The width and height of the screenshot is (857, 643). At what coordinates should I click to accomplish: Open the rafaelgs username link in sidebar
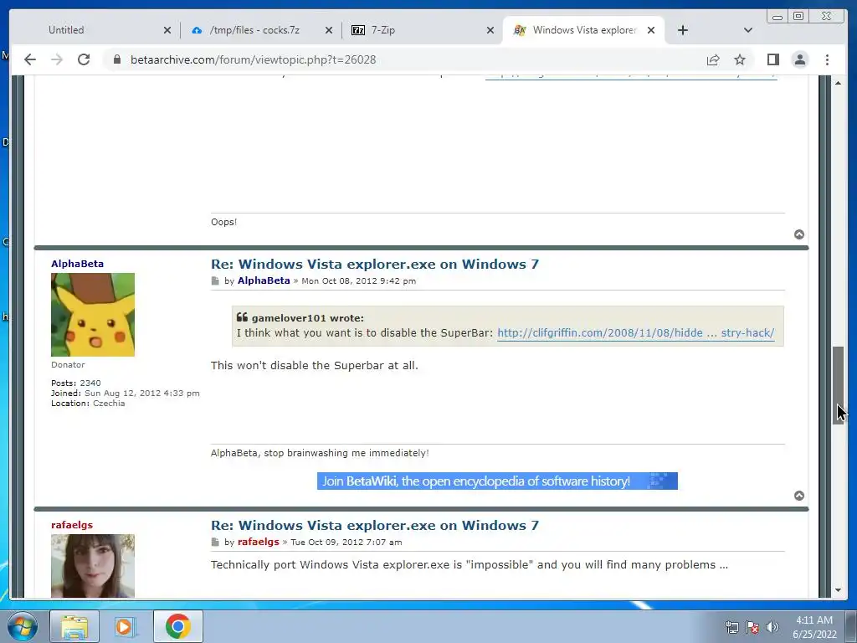coord(72,525)
